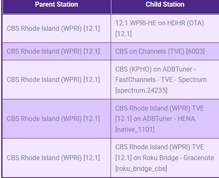Click parent station cell beside HENA native_1101 entry
Image resolution: width=219 pixels, height=178 pixels.
(x=57, y=119)
